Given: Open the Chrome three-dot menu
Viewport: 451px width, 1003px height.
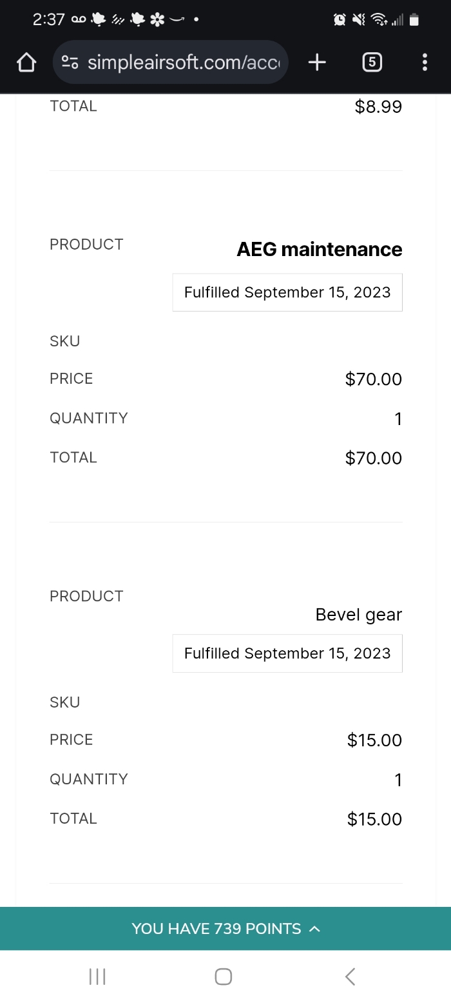Looking at the screenshot, I should pos(424,63).
